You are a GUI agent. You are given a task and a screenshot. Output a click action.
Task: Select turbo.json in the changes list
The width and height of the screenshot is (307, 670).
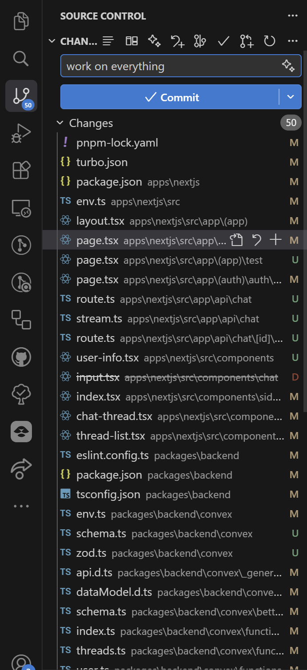102,162
